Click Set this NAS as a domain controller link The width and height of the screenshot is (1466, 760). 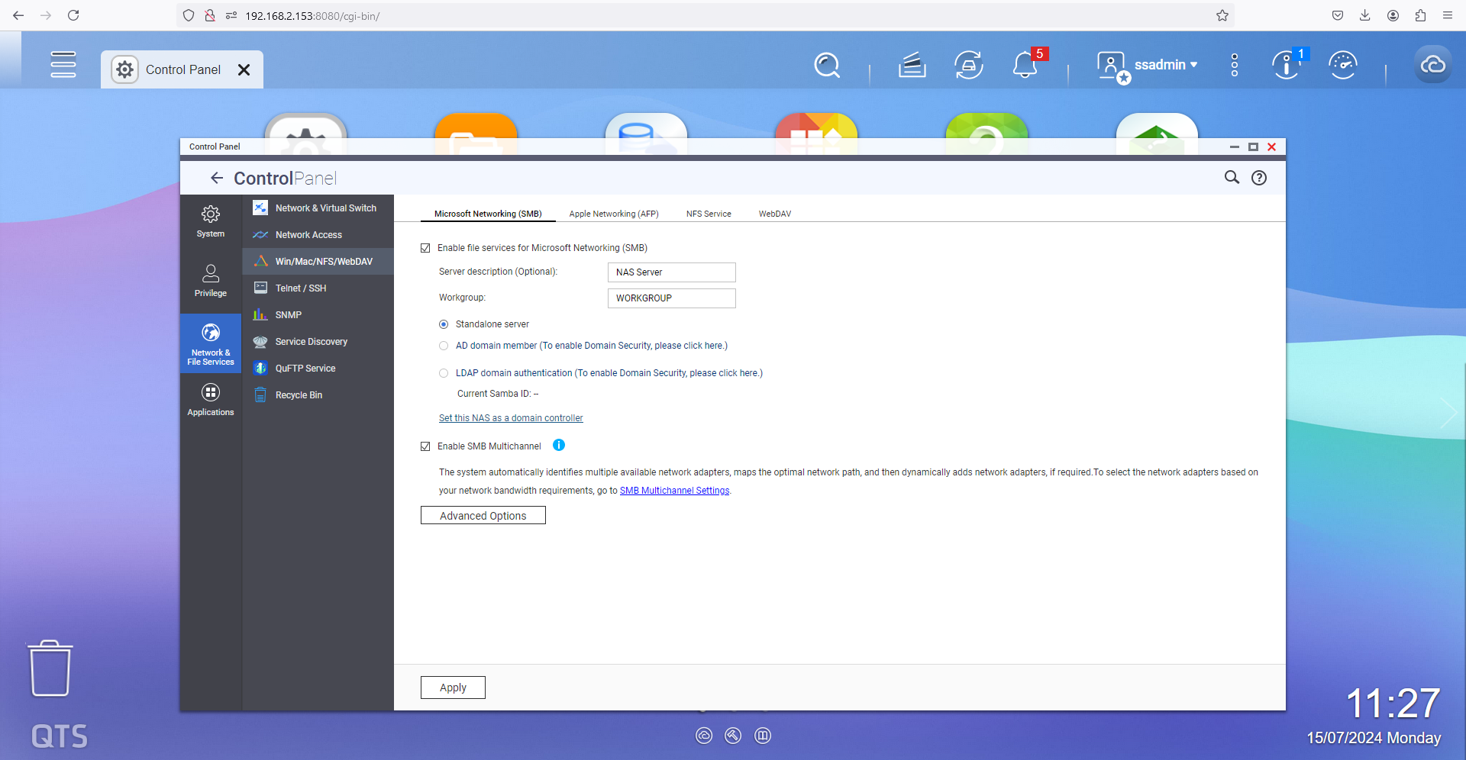[511, 418]
